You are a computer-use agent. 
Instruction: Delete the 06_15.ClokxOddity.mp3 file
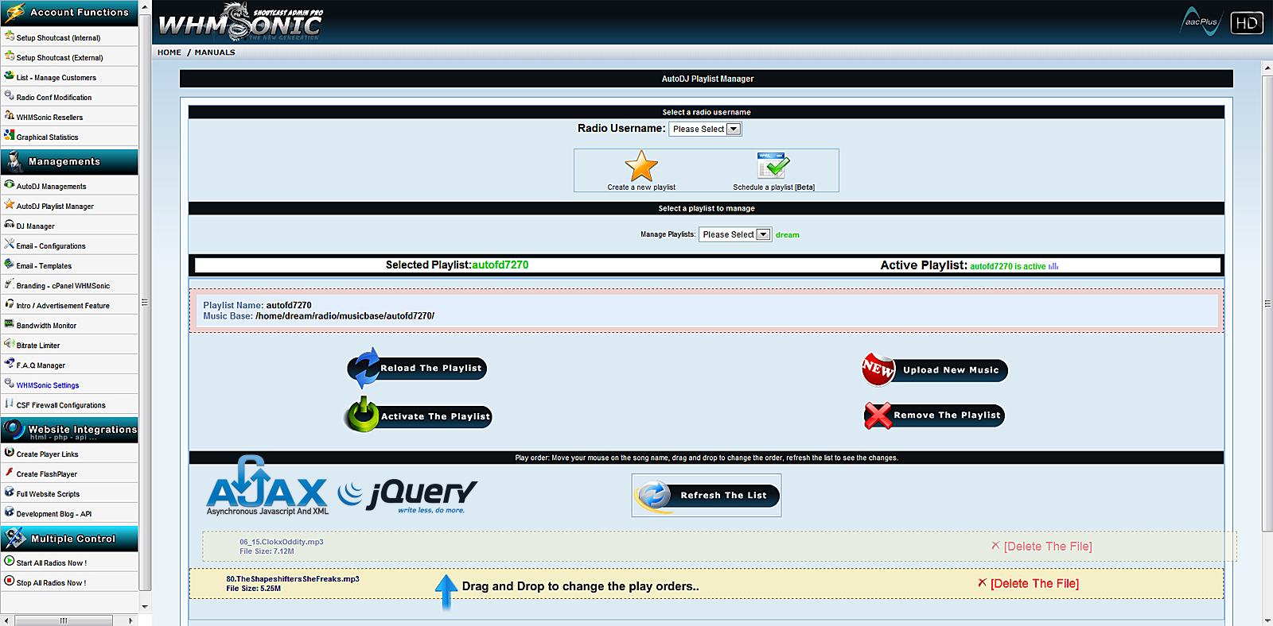(1041, 547)
